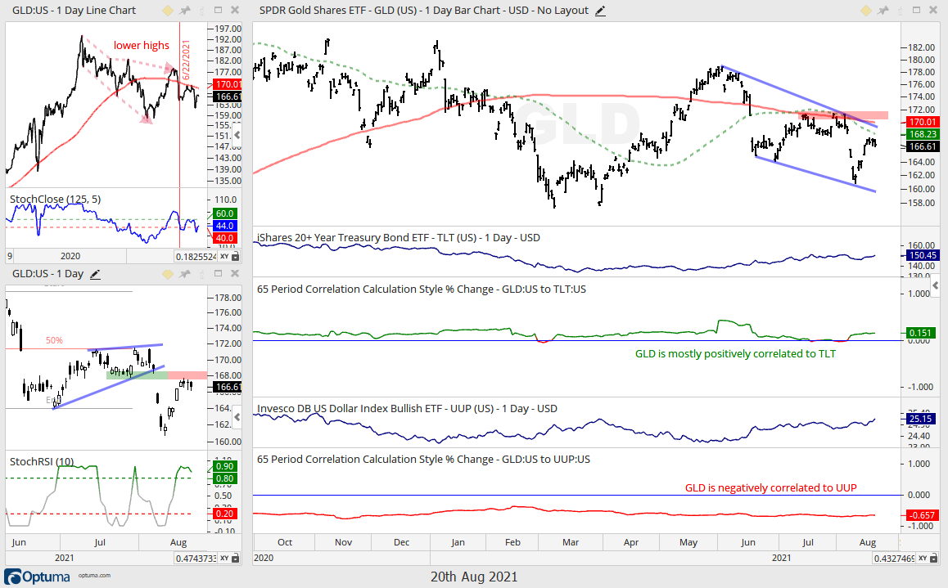Image resolution: width=948 pixels, height=588 pixels.
Task: Click the yellow diamond icon on SPDR Gold Shares chart
Action: click(866, 11)
